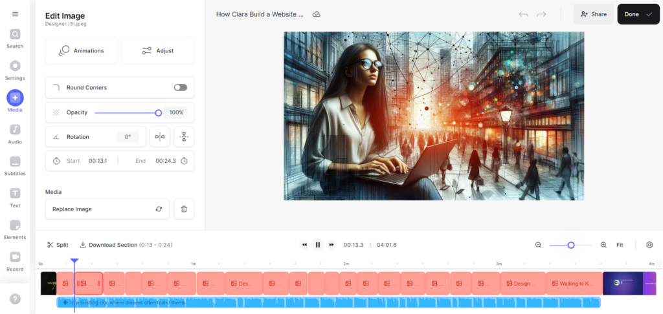
Task: Click the Opacity 100% value field
Action: (x=176, y=112)
